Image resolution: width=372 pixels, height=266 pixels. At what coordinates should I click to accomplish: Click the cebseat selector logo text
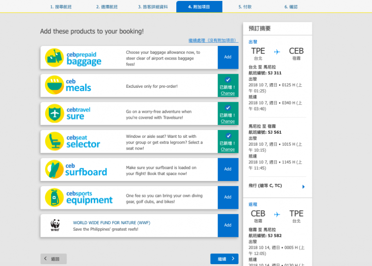(x=83, y=142)
